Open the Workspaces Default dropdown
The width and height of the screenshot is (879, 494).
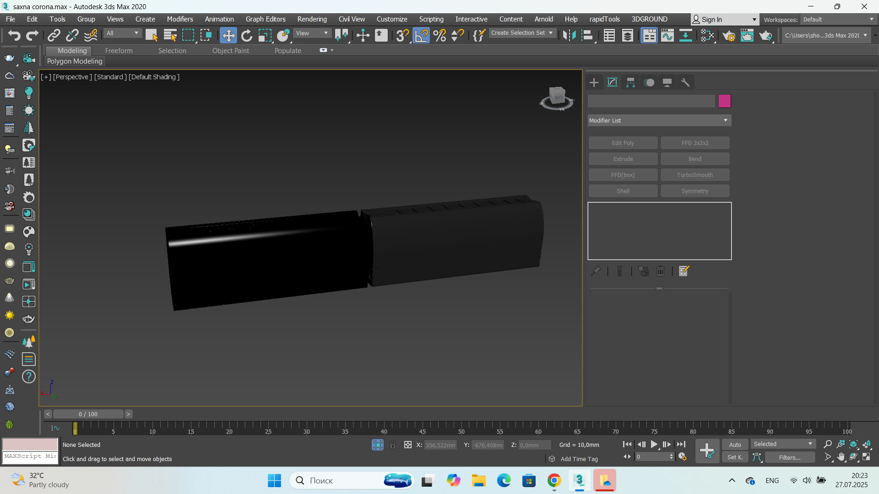(838, 19)
